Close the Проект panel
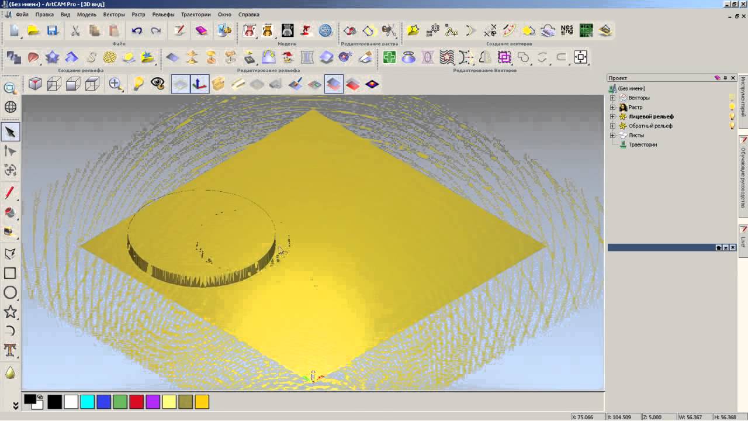Screen dimensions: 748x421 pos(732,78)
